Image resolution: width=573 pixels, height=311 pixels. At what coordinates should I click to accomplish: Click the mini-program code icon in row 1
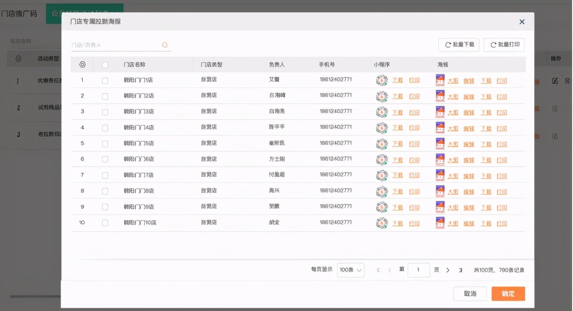382,80
